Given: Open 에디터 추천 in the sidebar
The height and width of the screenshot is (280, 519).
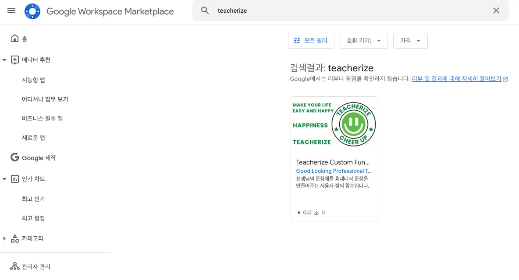Looking at the screenshot, I should [x=36, y=60].
